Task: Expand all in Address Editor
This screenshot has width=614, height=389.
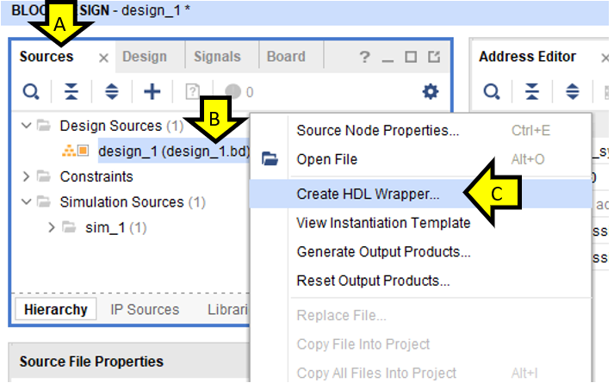Action: pos(573,92)
